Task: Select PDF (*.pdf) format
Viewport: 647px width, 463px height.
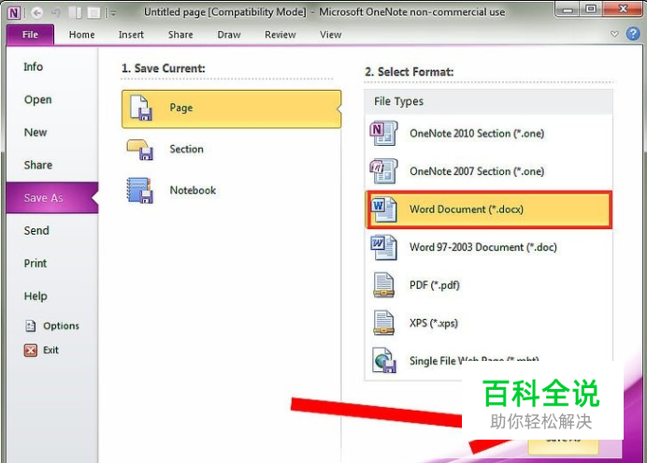Action: tap(489, 285)
